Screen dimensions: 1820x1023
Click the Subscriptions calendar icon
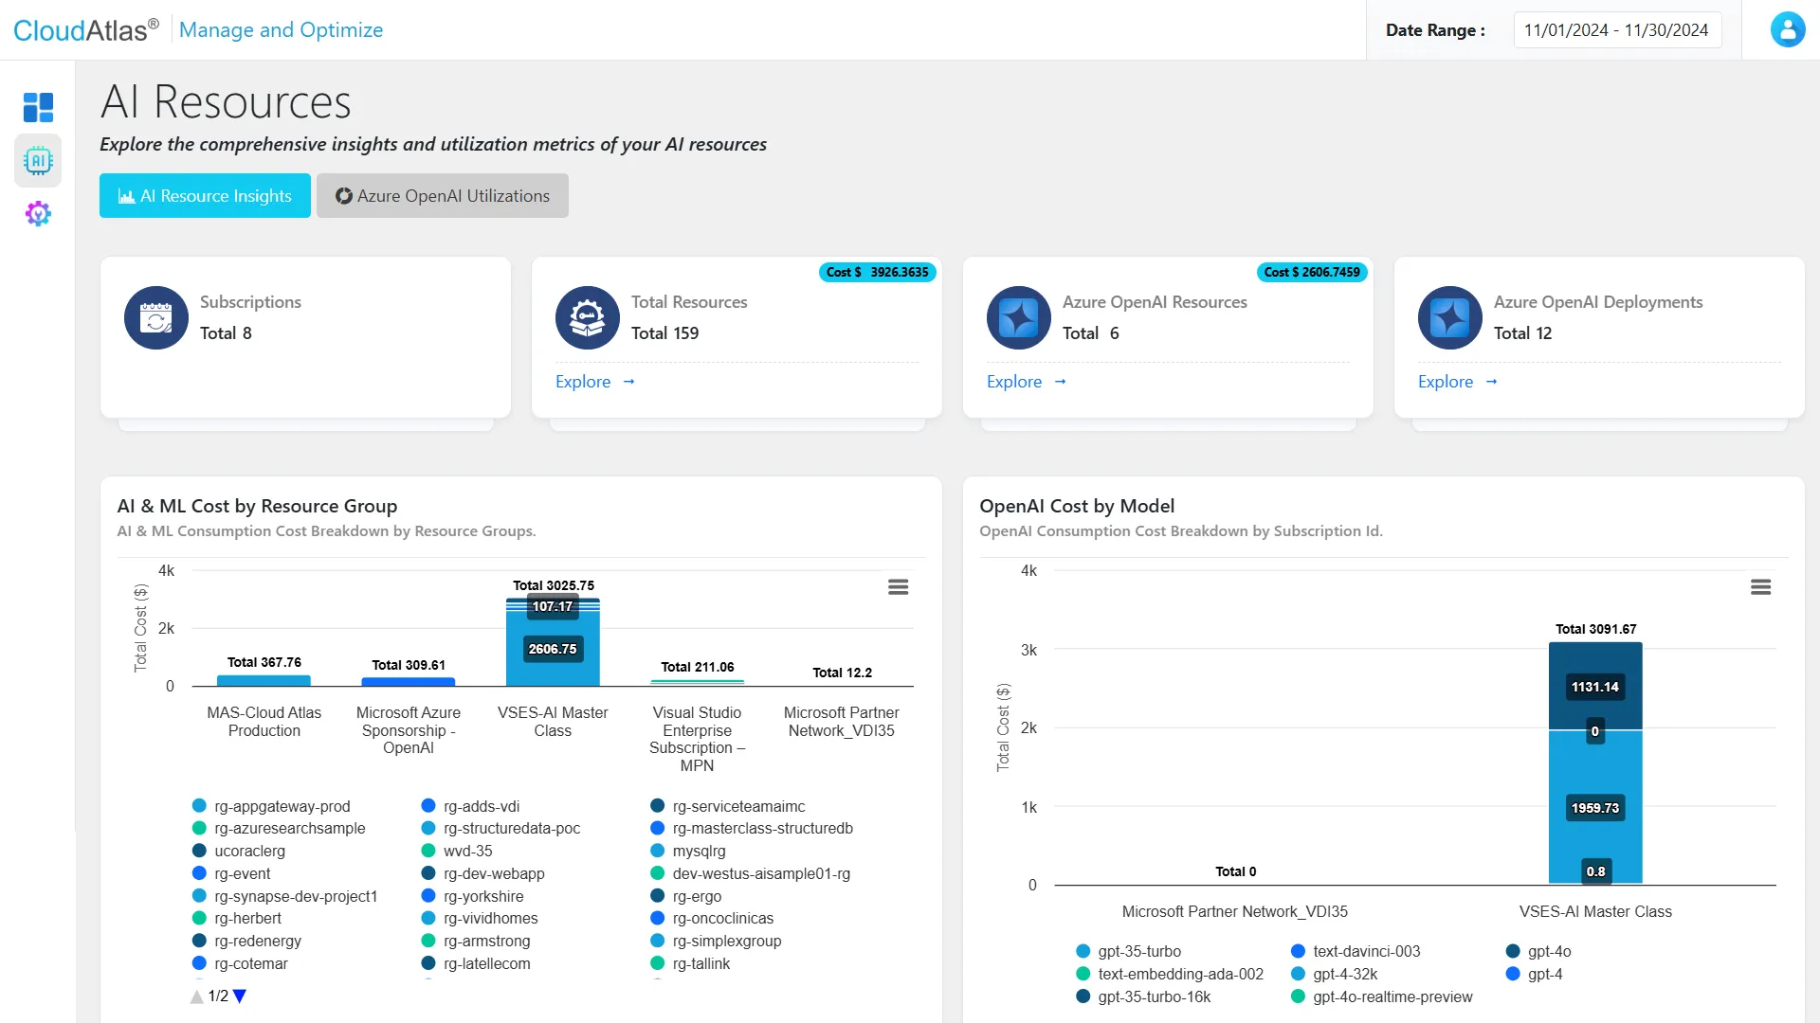coord(156,318)
